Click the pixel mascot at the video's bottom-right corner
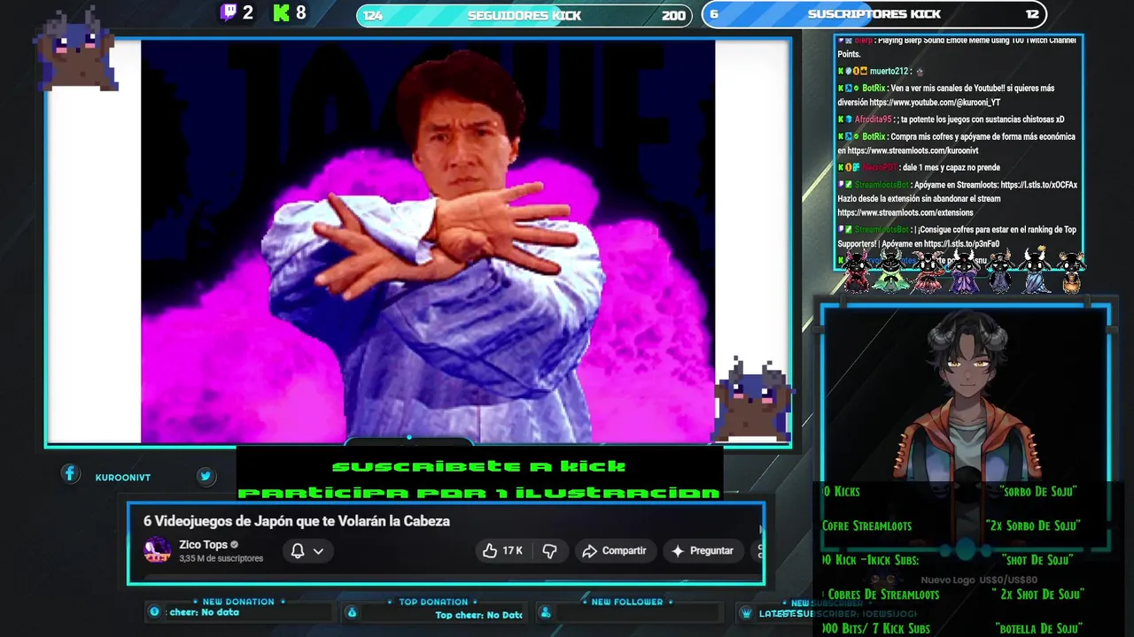This screenshot has height=637, width=1134. (753, 398)
